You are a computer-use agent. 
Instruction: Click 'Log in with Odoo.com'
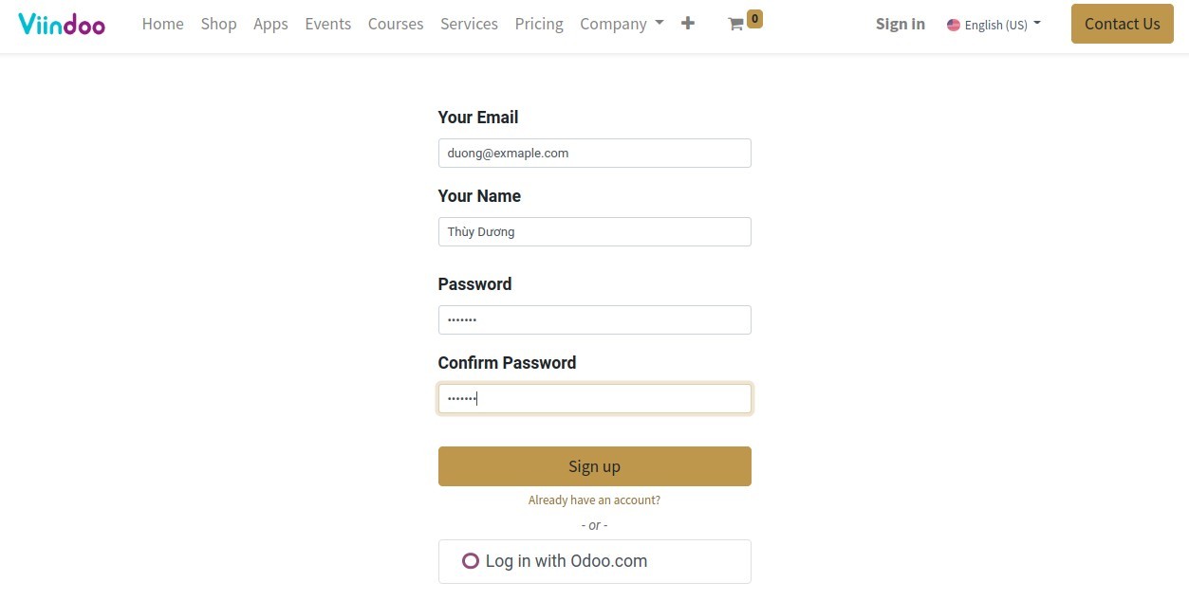click(594, 561)
